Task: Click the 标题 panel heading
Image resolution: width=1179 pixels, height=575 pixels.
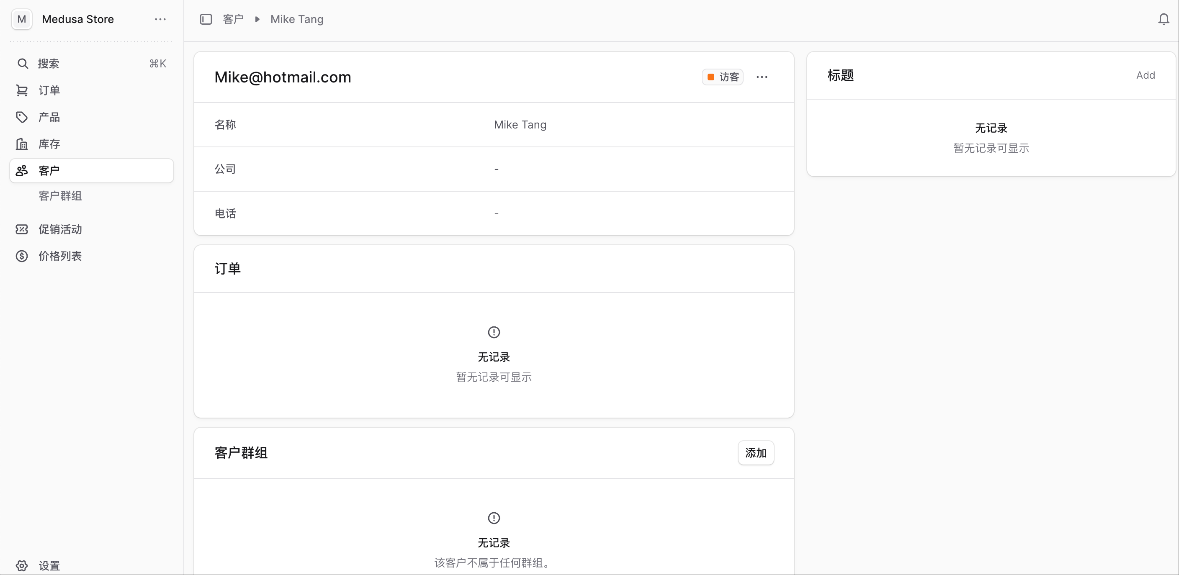Action: [x=840, y=75]
